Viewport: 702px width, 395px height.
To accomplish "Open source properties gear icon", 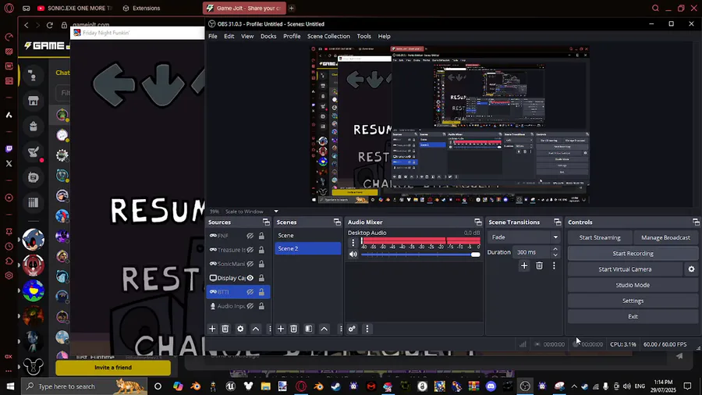I will pos(240,329).
